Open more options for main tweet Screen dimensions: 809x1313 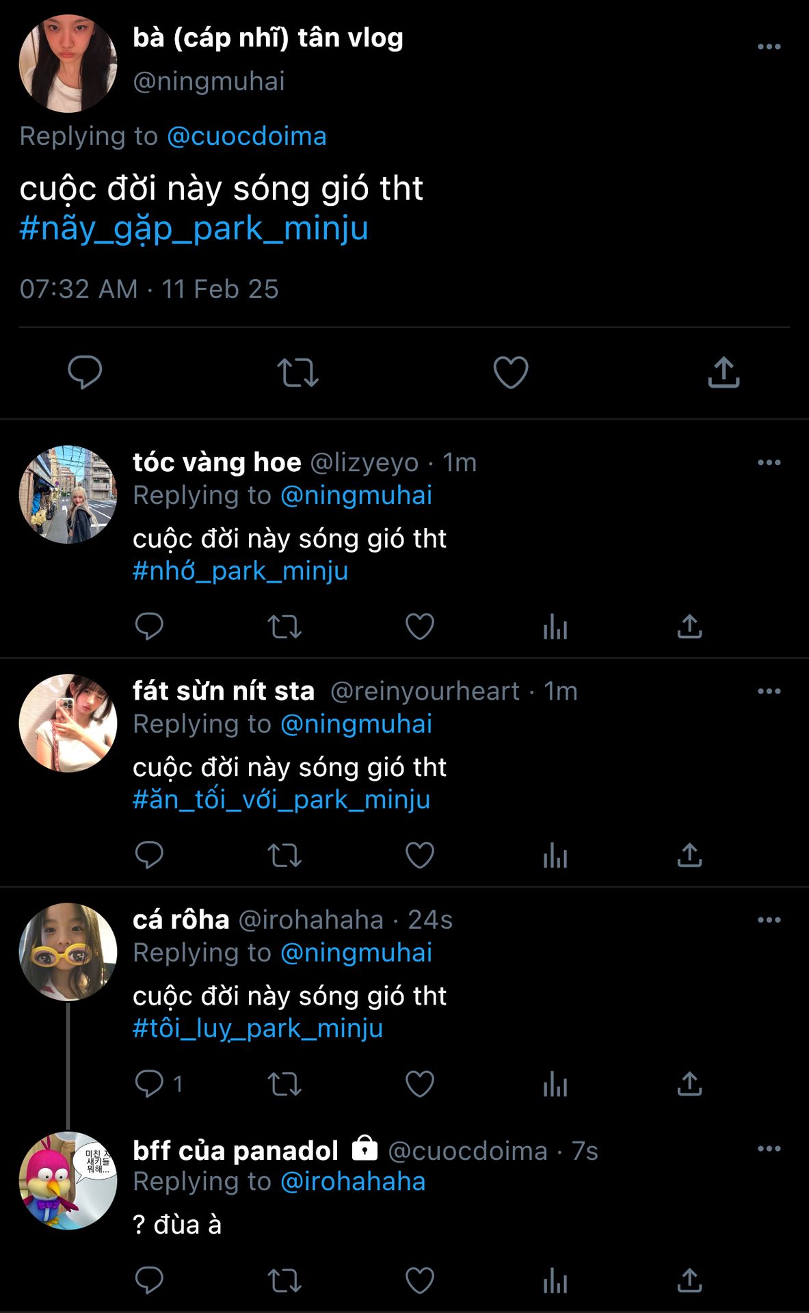(769, 47)
